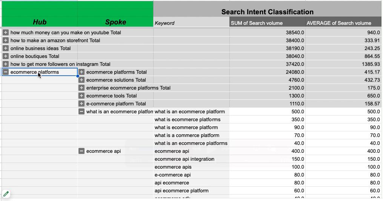Expand the 'online boutiques Total' group
Viewport: 383px width, 201px height.
click(6, 56)
